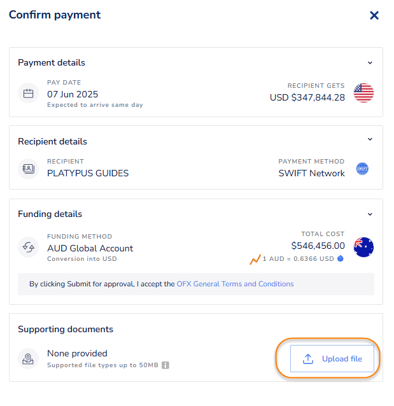
Task: Collapse the Payment details section
Action: click(x=370, y=63)
